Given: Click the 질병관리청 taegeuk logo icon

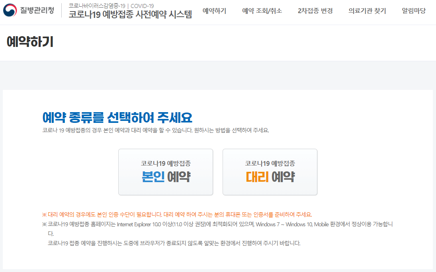Looking at the screenshot, I should coord(10,10).
